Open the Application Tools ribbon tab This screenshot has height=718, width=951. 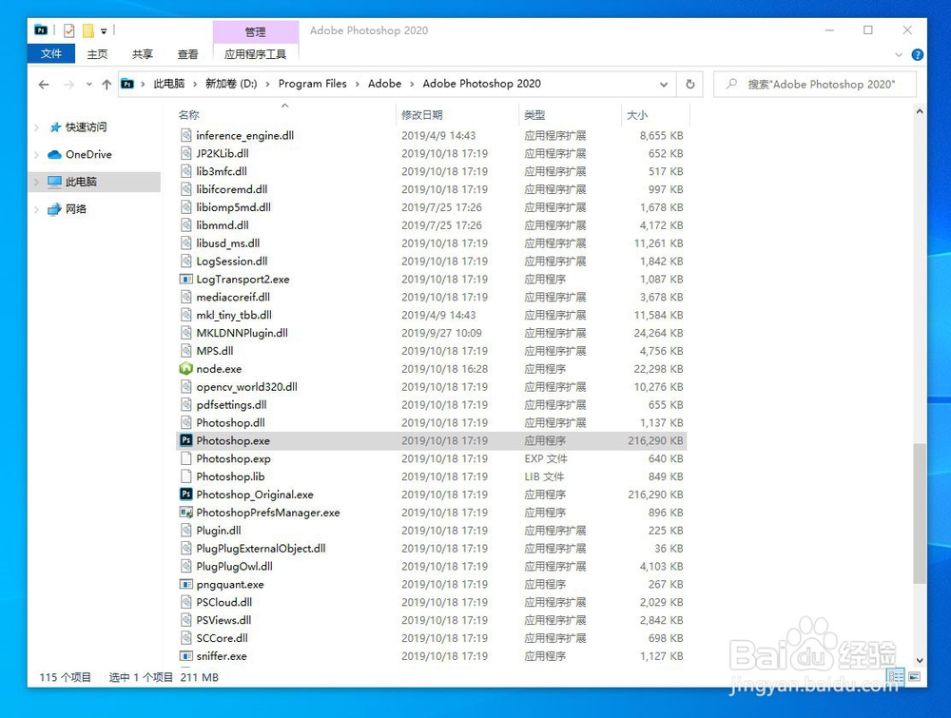coord(255,54)
